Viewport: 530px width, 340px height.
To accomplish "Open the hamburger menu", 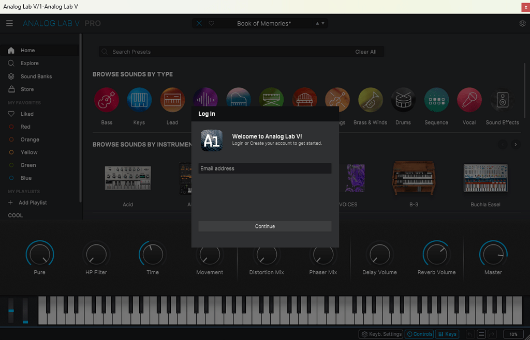I will point(9,23).
